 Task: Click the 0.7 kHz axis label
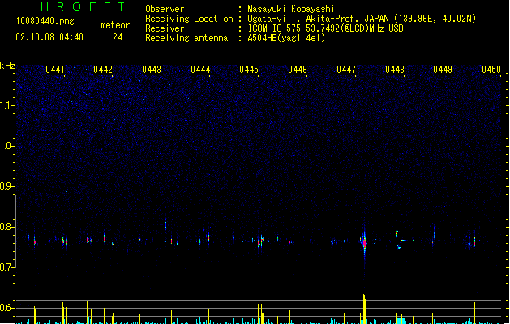[x=6, y=267]
